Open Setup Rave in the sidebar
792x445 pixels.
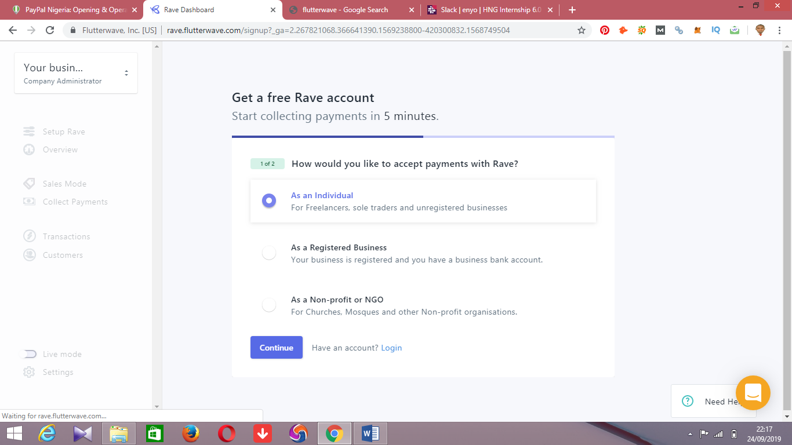[x=54, y=132]
